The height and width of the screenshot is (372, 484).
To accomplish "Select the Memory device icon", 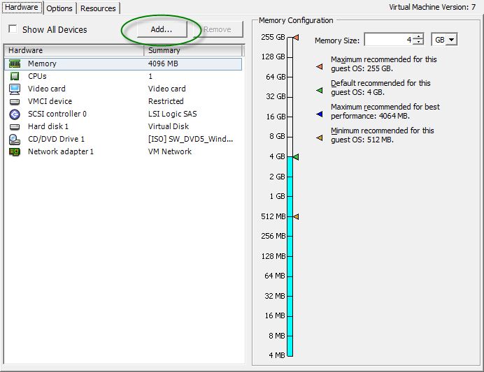I will click(x=15, y=64).
